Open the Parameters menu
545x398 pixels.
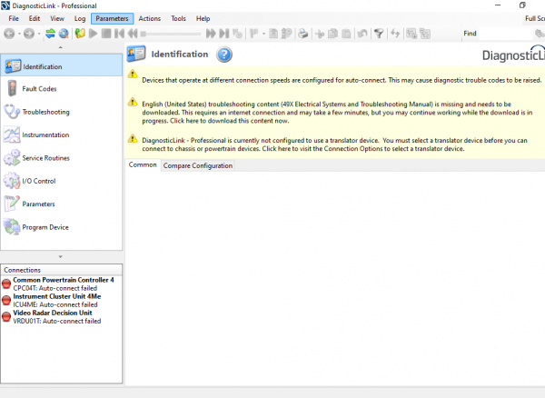(112, 19)
